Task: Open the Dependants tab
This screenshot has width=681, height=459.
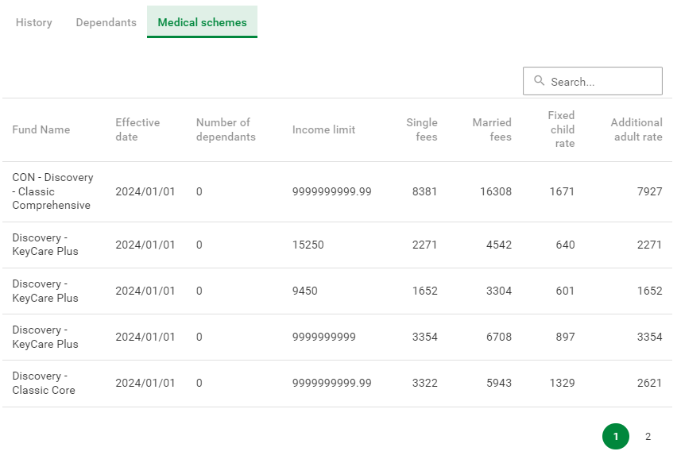Action: point(106,22)
